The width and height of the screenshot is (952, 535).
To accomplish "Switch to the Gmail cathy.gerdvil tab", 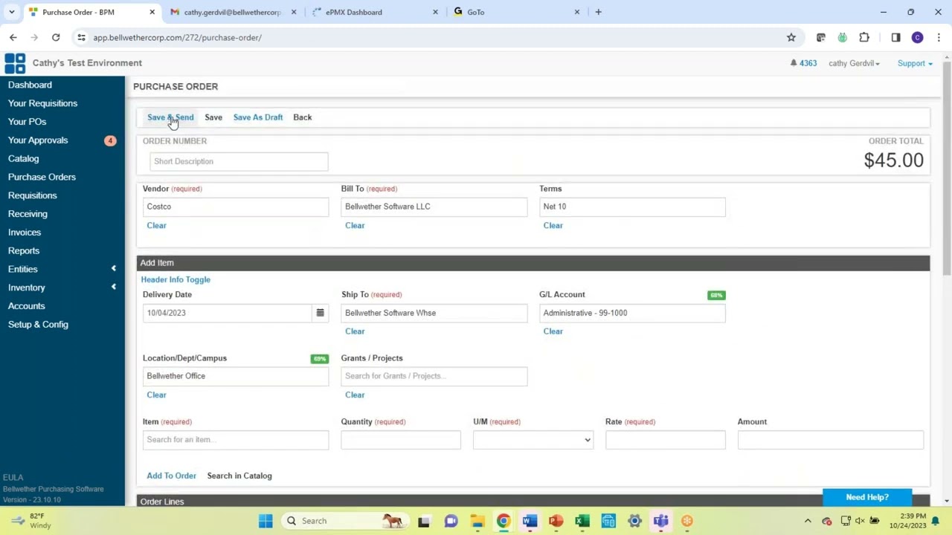I will point(233,12).
